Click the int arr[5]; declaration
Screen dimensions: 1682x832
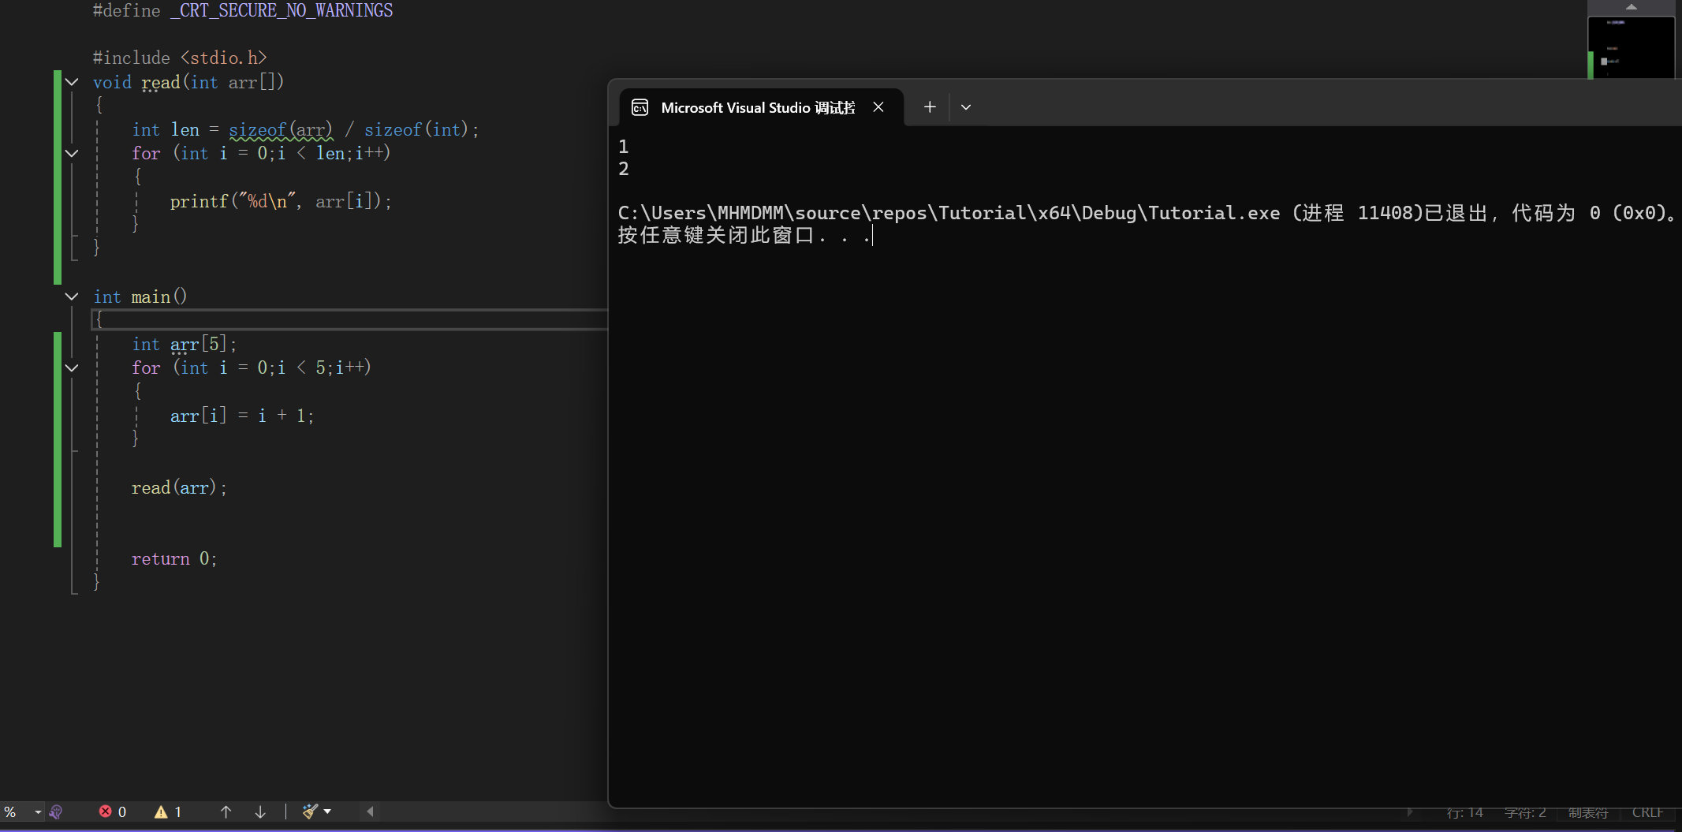click(185, 345)
